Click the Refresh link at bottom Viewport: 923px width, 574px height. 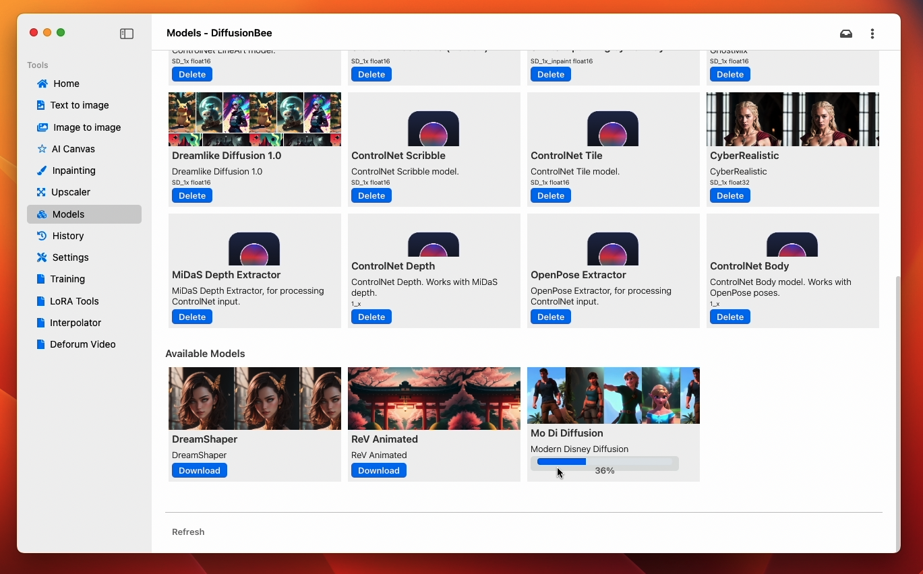[x=188, y=532]
